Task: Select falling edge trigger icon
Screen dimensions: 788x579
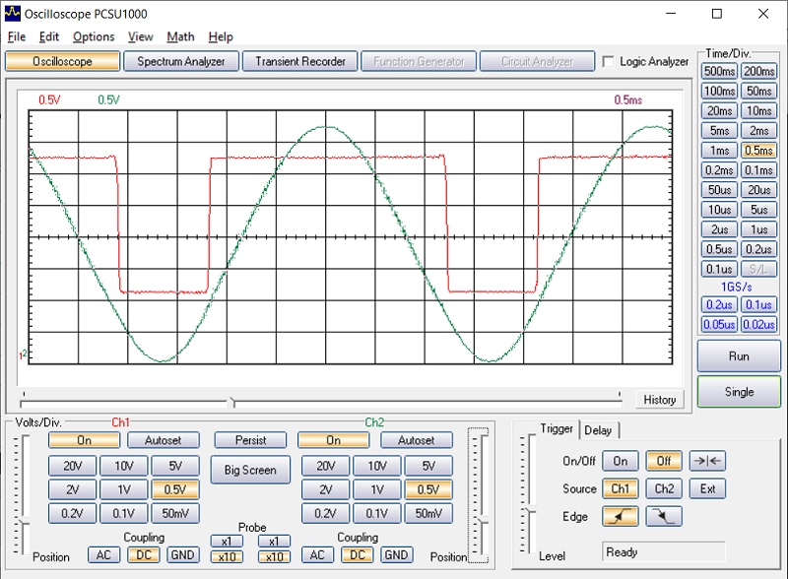Action: tap(664, 516)
